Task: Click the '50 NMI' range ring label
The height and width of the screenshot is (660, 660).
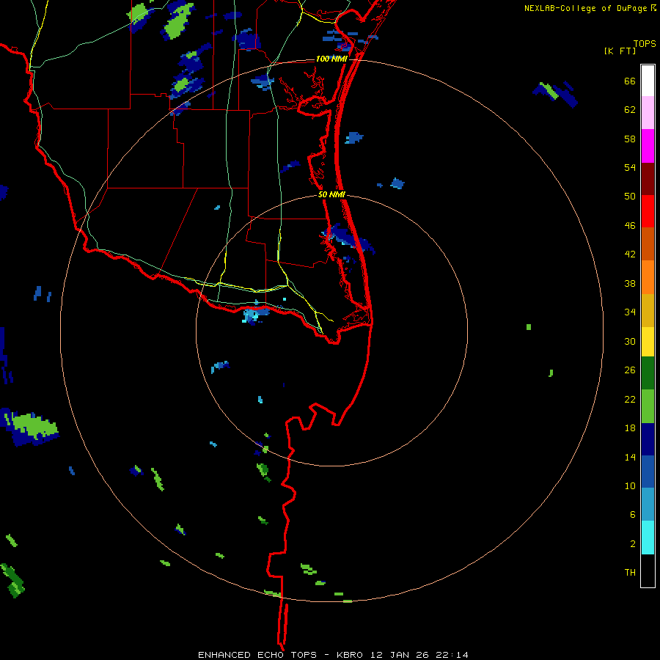Action: [x=331, y=194]
